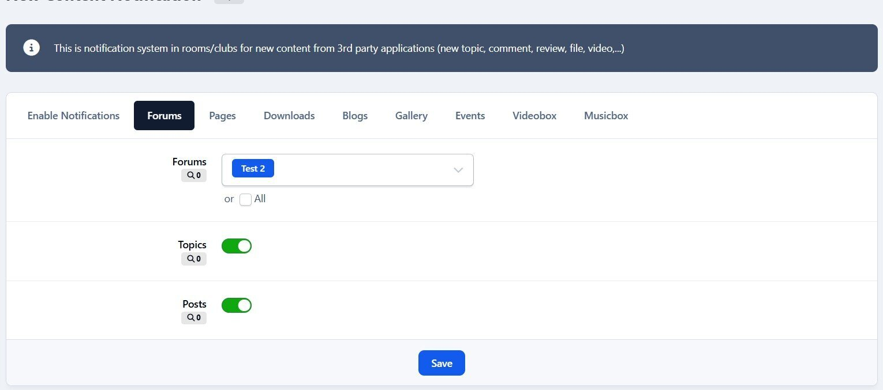Switch to the Videobox tab

tap(534, 116)
